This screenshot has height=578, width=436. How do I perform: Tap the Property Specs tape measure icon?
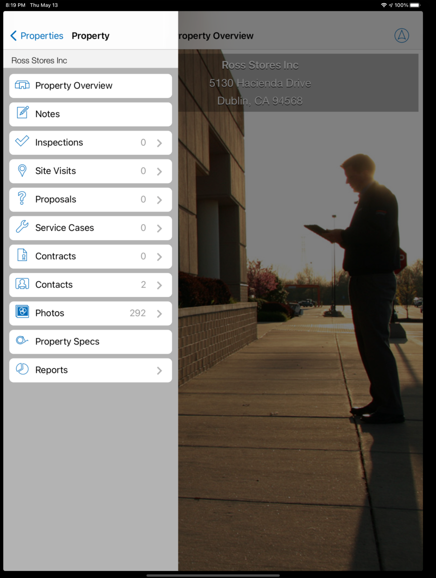[22, 341]
